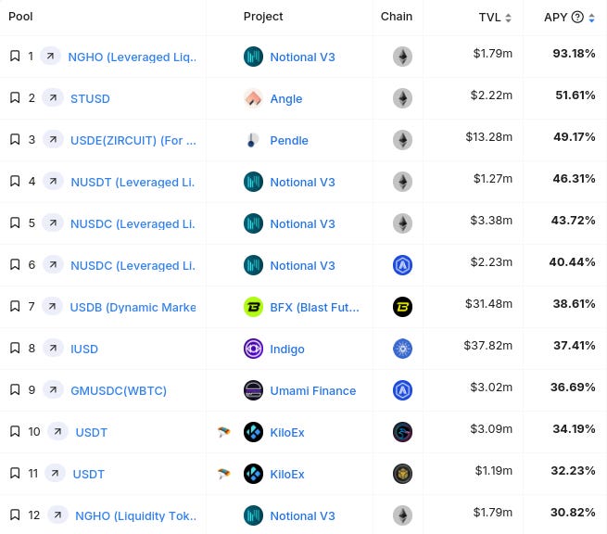Click Notional V3 logo in row 12
This screenshot has width=607, height=534.
(253, 515)
